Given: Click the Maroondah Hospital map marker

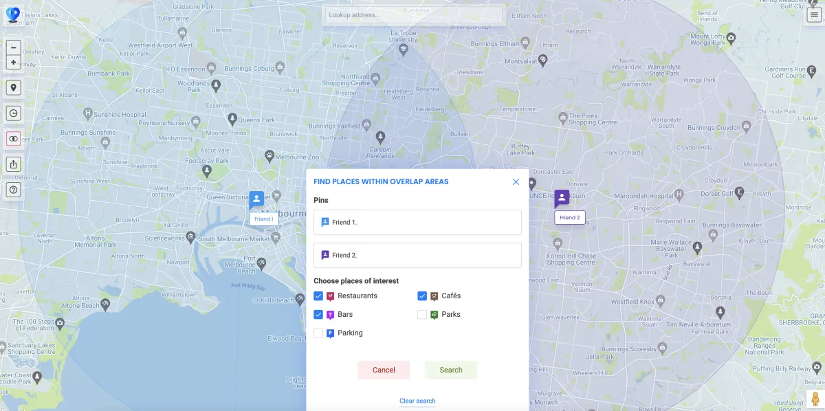Looking at the screenshot, I should [x=679, y=195].
